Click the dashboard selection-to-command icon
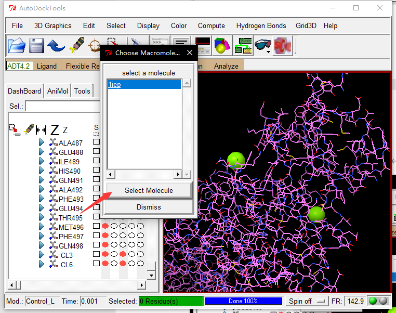This screenshot has height=313, width=396. click(15, 130)
